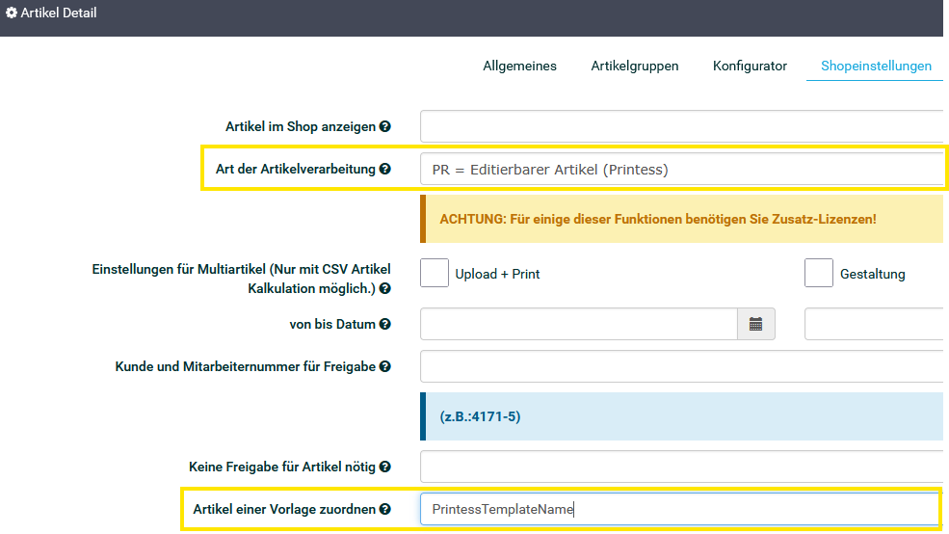Click help icon next to Artikel im Shop anzeigen

[385, 126]
